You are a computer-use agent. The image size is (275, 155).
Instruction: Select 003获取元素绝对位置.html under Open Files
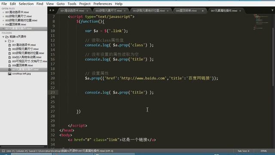click(21, 20)
